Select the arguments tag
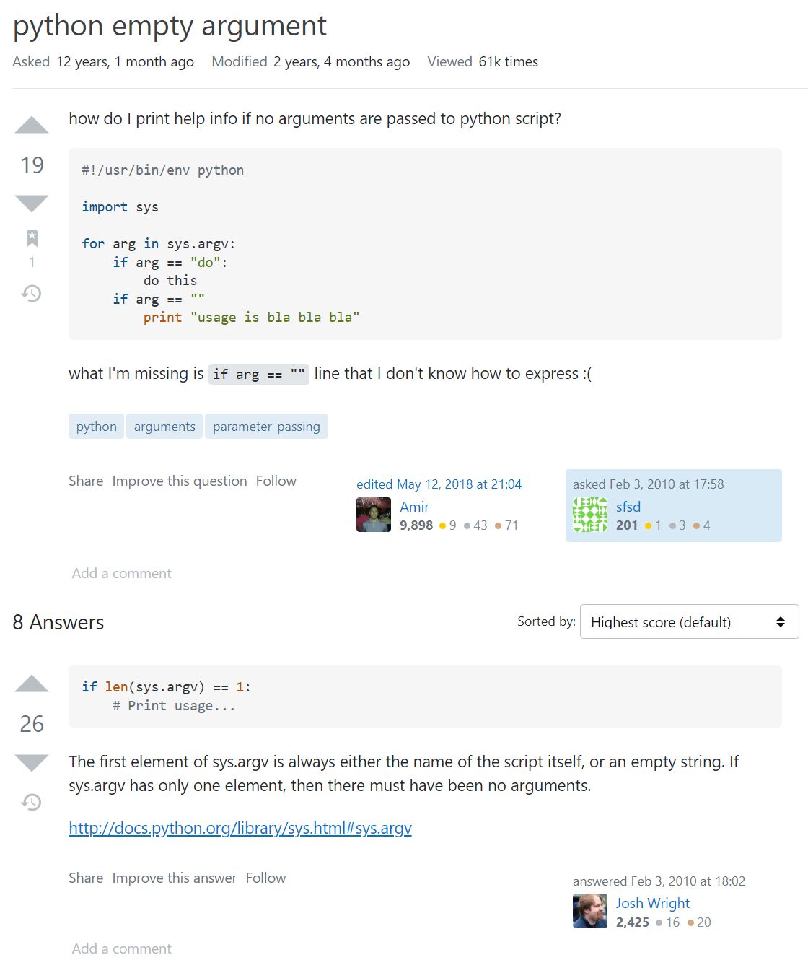The height and width of the screenshot is (973, 808). click(x=164, y=427)
